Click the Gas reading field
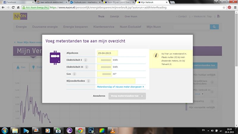This screenshot has width=238, height=134. [x=104, y=74]
